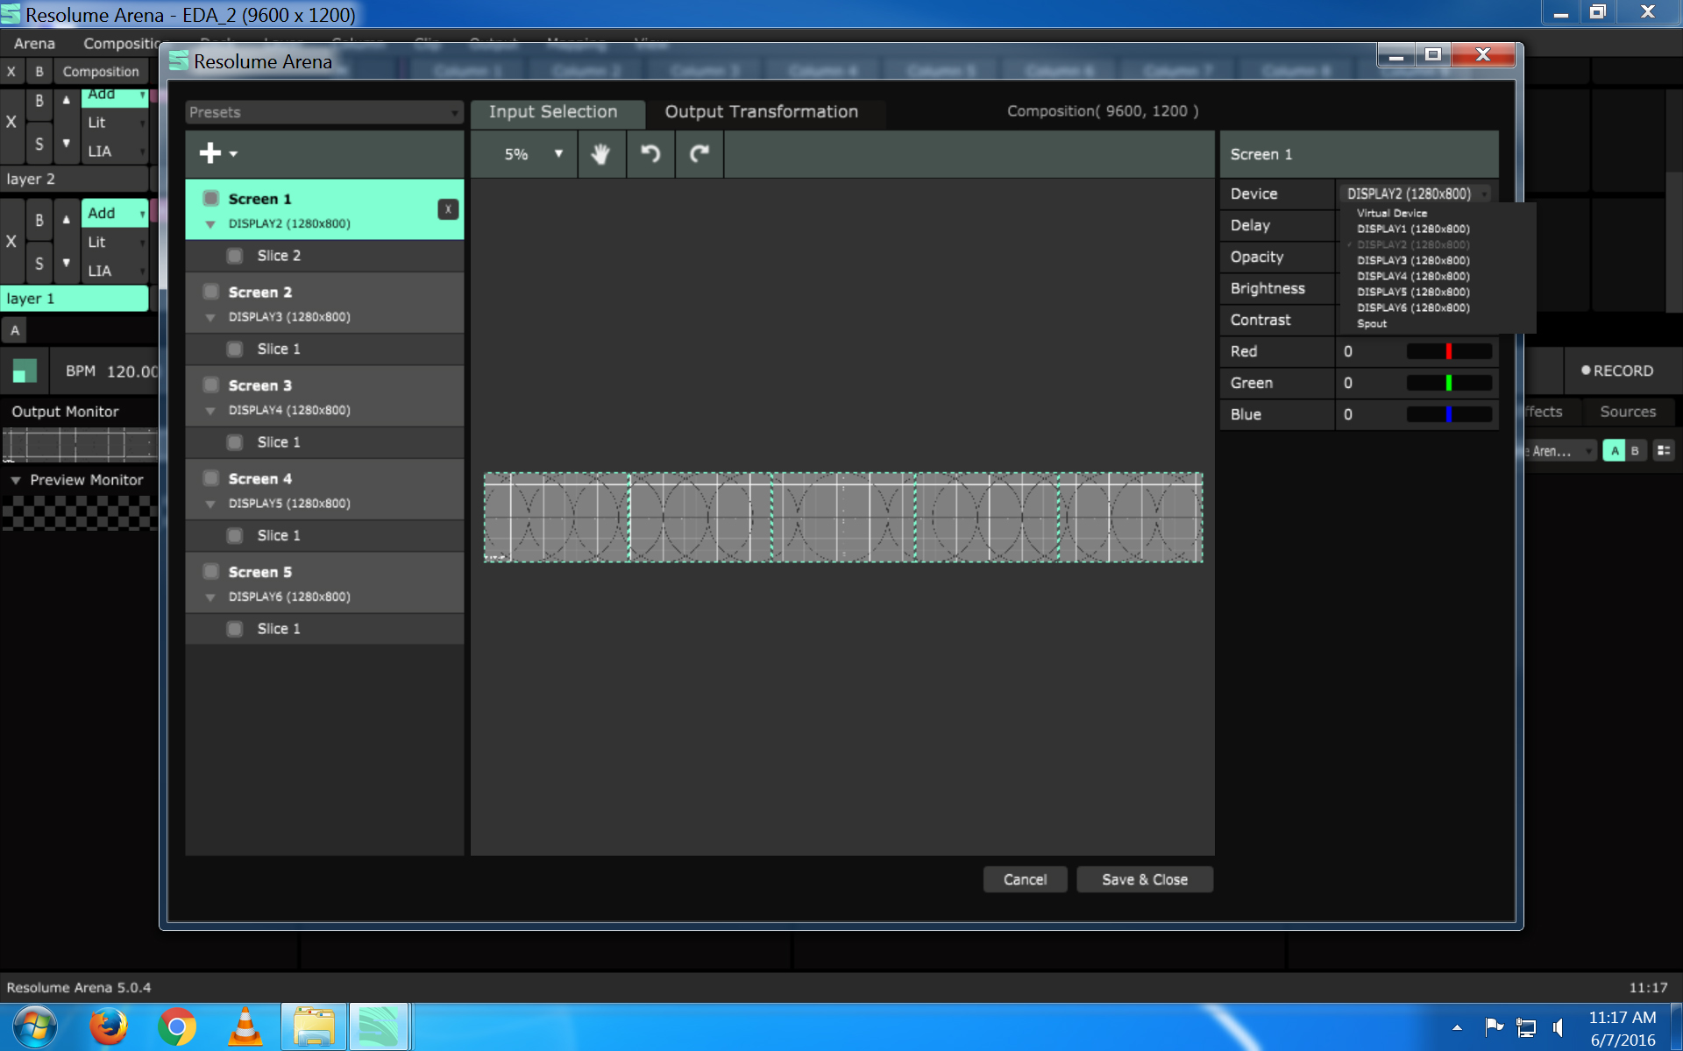Collapse the Screen 2 disclosure triangle

click(x=210, y=318)
